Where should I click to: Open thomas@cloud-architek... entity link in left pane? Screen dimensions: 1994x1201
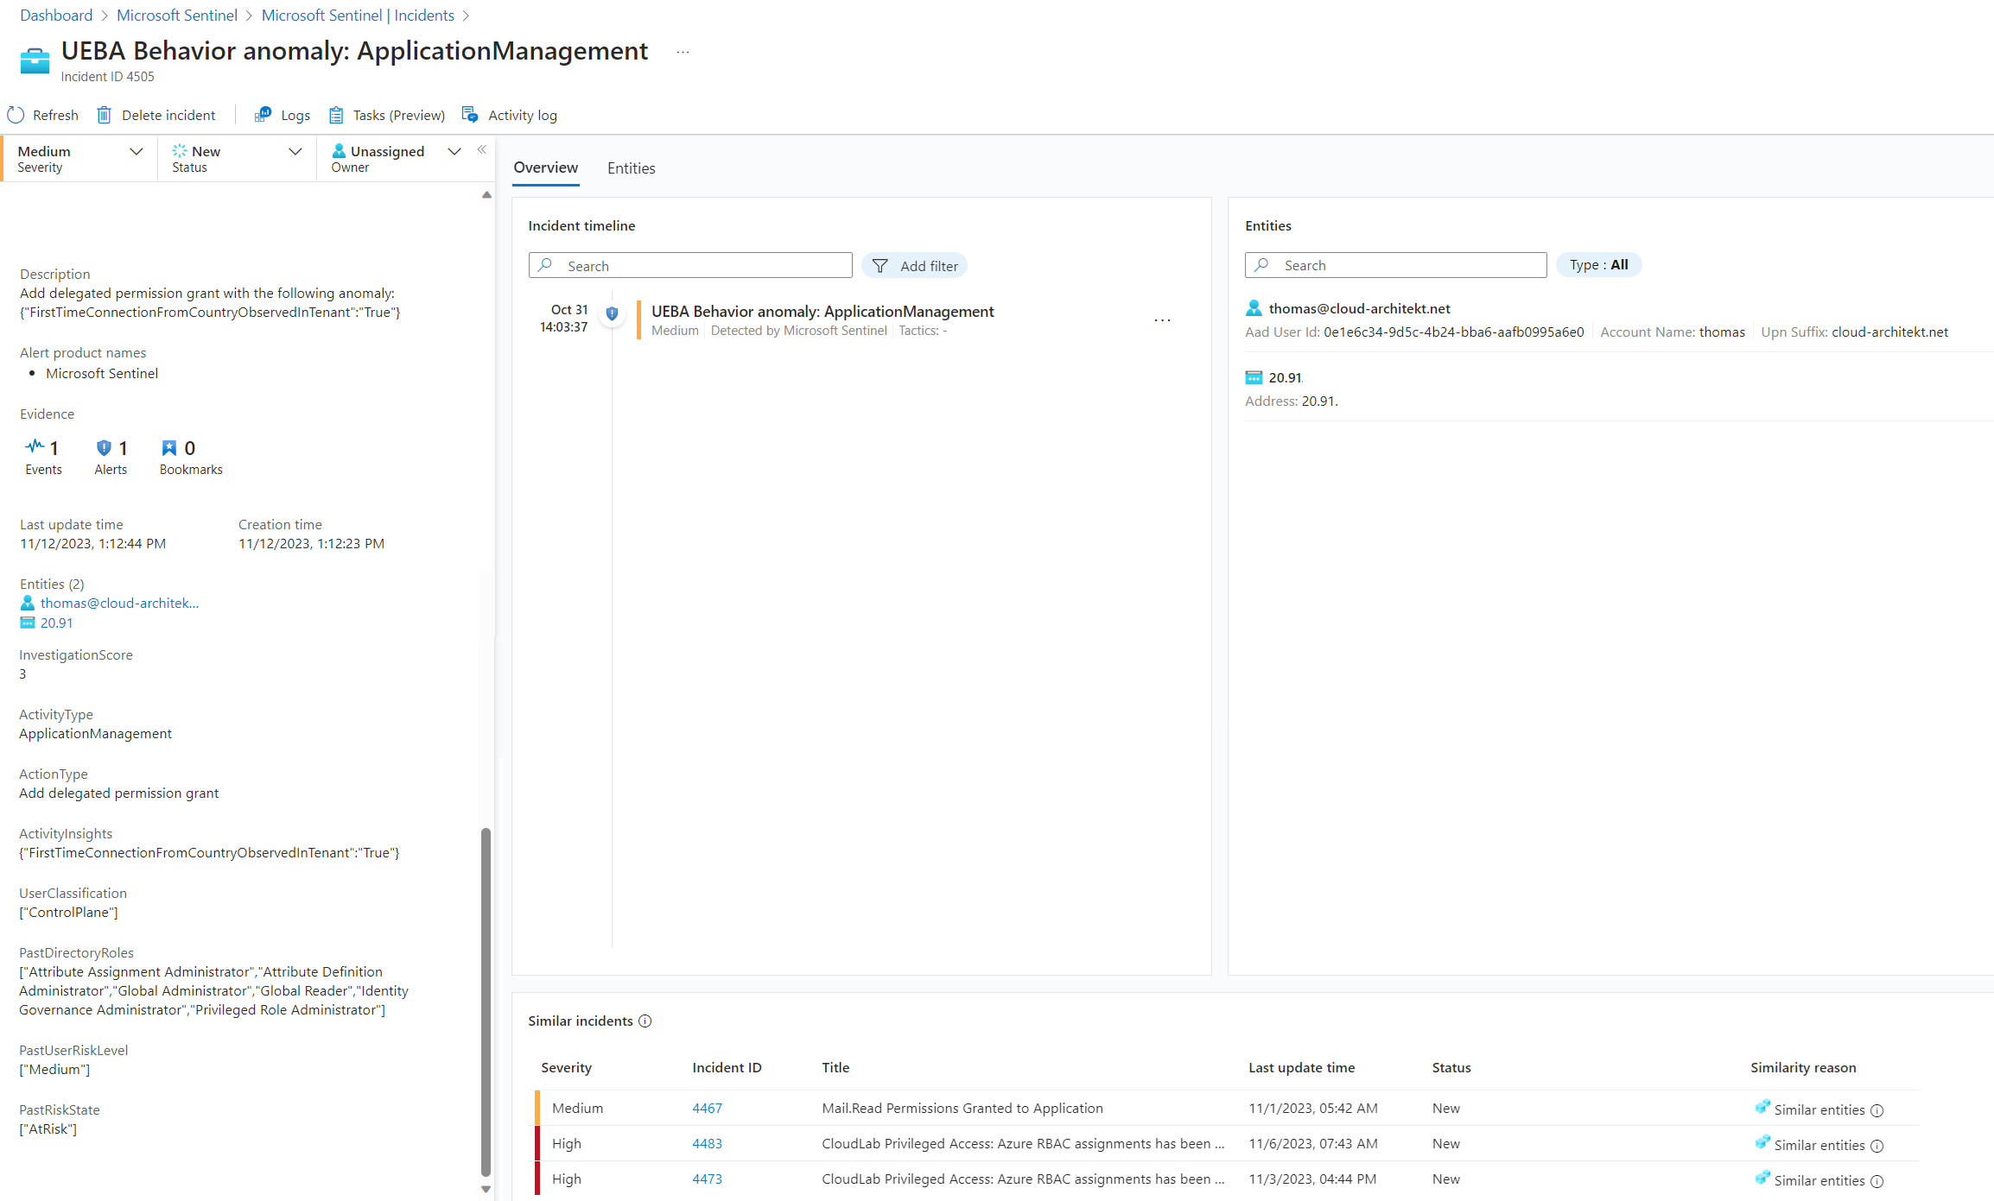(x=119, y=603)
